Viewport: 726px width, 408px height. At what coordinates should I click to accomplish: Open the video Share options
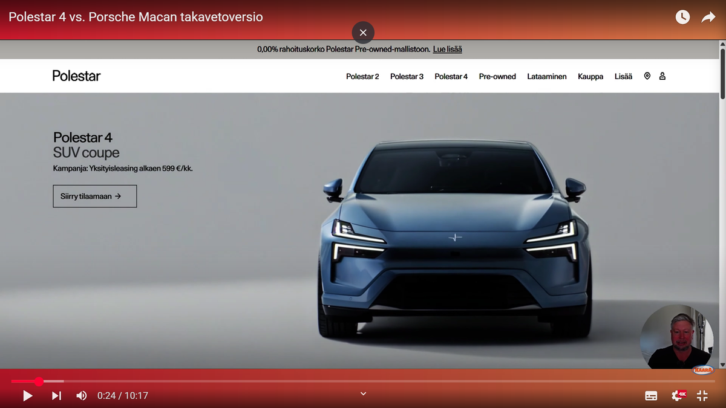click(708, 16)
